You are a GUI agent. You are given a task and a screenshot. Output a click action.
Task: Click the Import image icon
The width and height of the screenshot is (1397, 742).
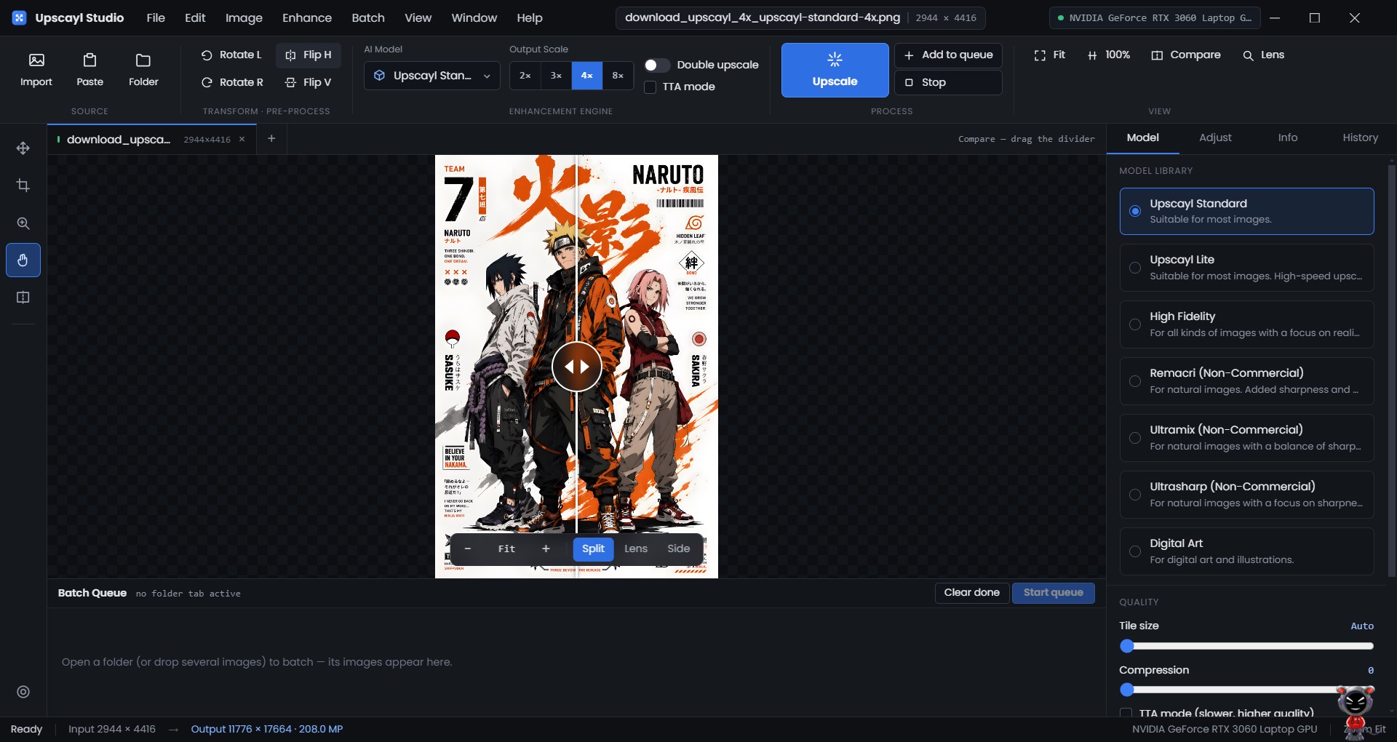pos(36,70)
